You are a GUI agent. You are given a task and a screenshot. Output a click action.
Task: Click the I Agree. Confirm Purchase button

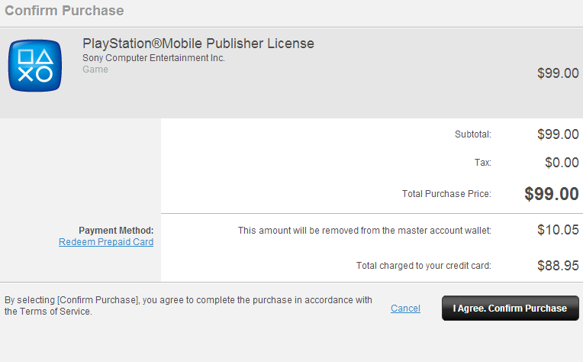[x=510, y=308]
